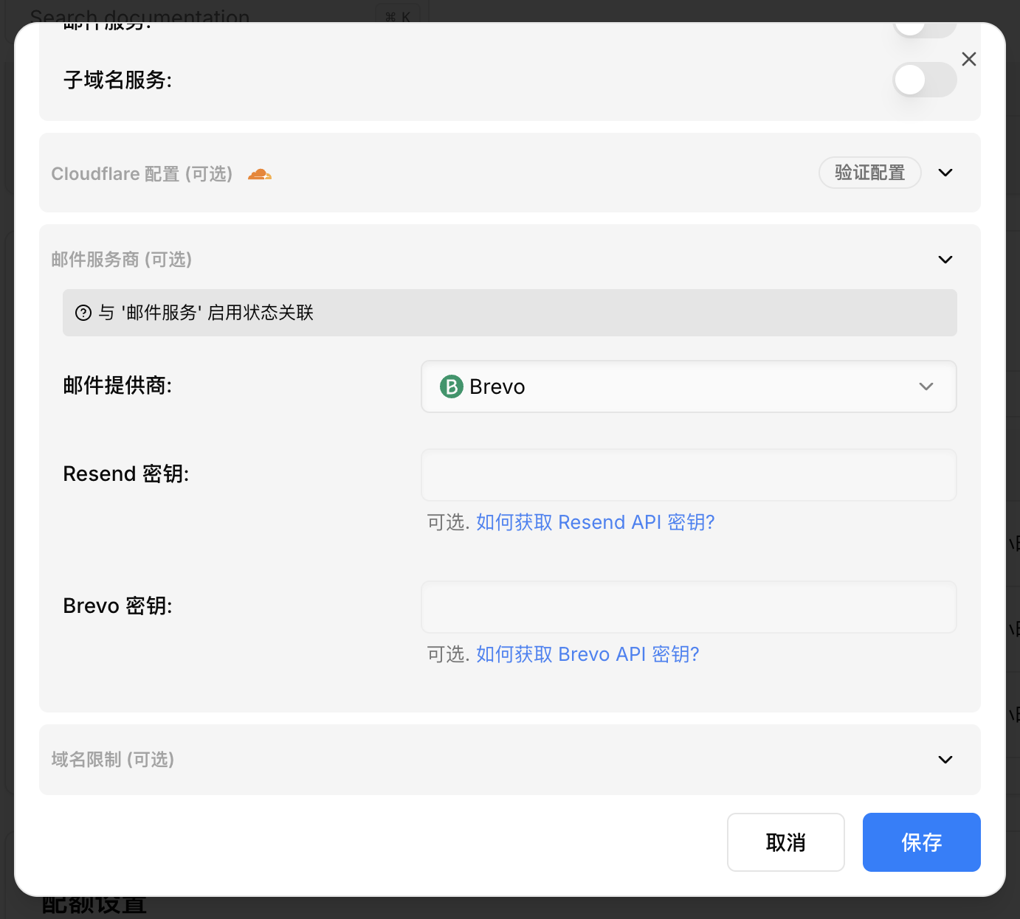Click the 域名限制 (可选) header title
This screenshot has width=1020, height=919.
click(113, 760)
